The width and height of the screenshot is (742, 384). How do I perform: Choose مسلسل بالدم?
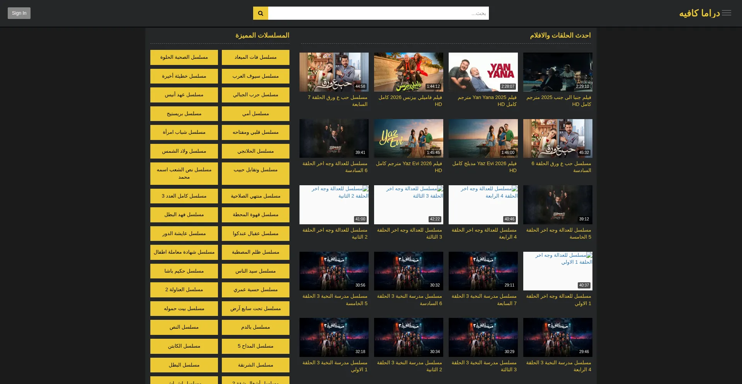[255, 327]
